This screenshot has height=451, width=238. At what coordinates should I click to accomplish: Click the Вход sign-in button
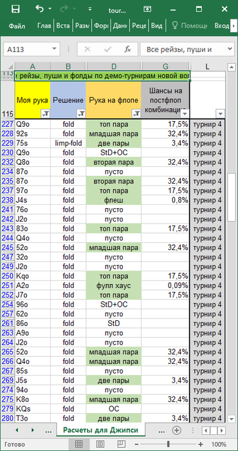[222, 26]
